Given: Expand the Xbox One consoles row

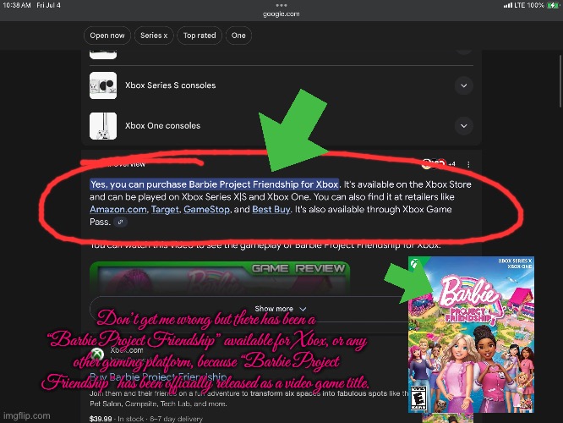Looking at the screenshot, I should (463, 126).
